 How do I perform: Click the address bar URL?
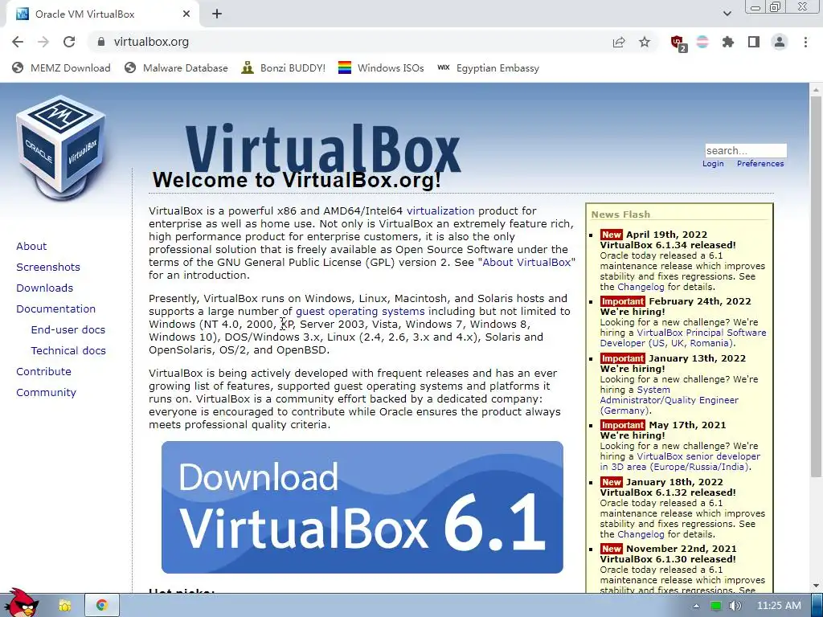pos(151,42)
